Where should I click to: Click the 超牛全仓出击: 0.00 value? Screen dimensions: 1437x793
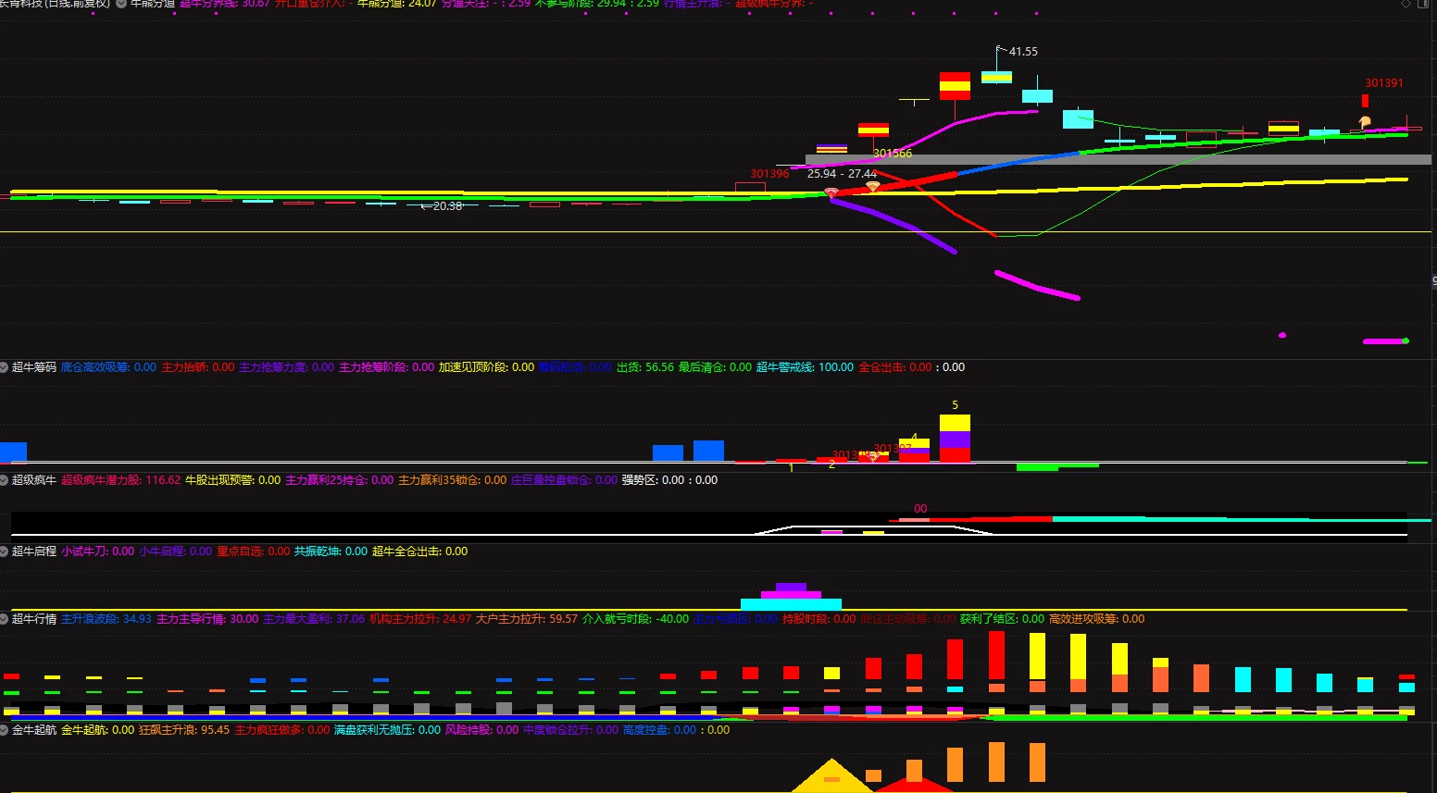pyautogui.click(x=419, y=551)
